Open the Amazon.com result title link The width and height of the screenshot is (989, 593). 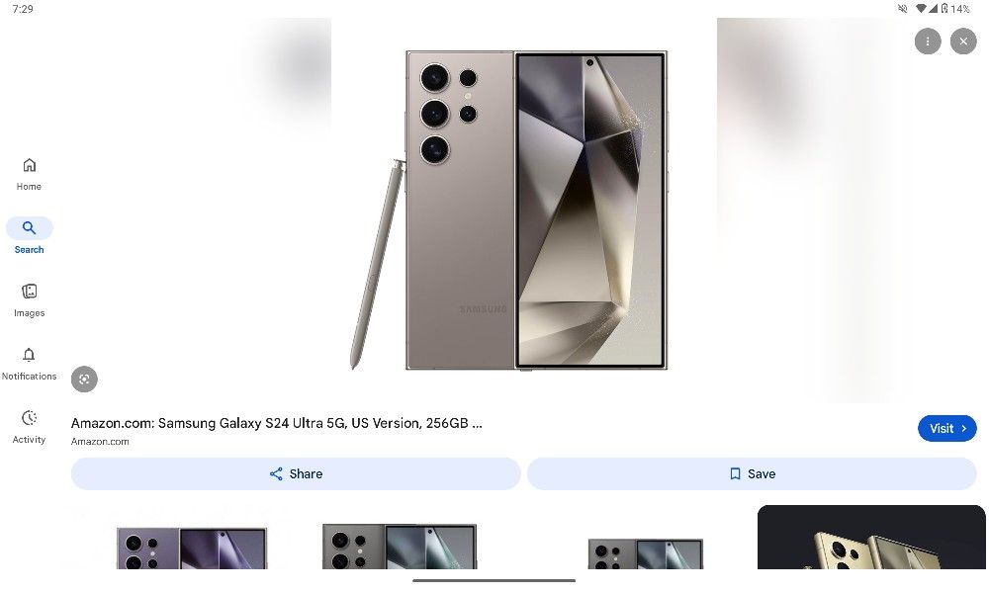click(276, 423)
